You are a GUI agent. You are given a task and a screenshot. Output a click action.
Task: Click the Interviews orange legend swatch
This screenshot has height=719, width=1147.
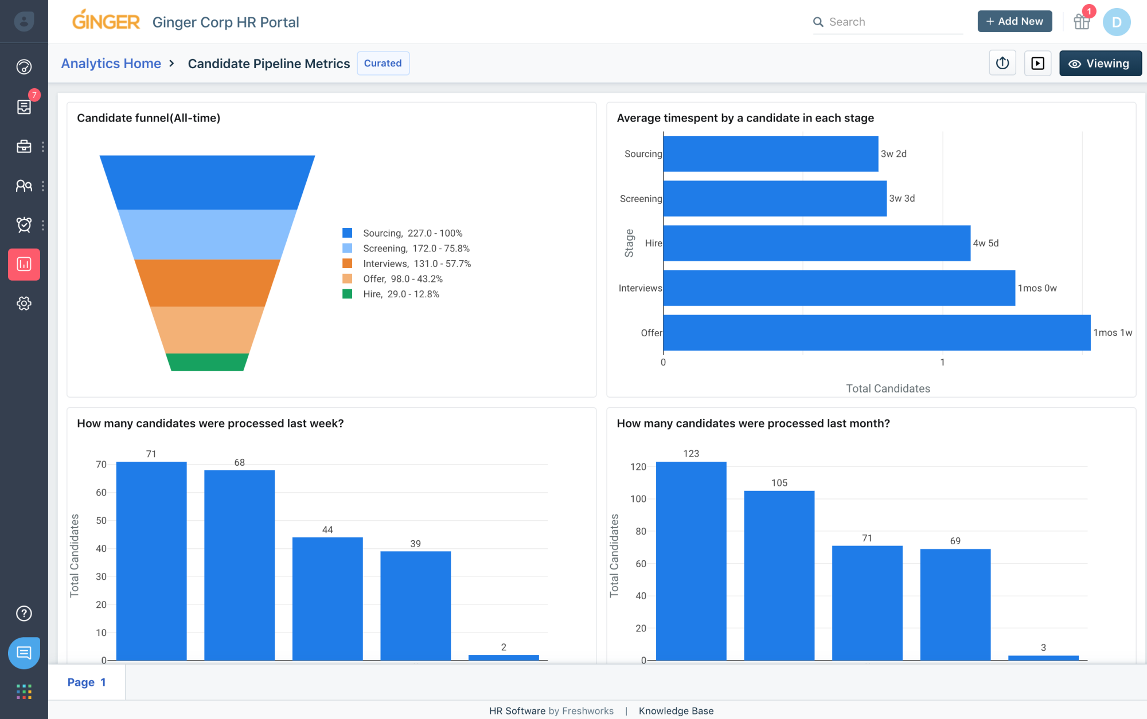click(x=347, y=263)
